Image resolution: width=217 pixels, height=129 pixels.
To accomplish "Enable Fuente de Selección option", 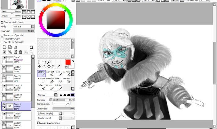I will pos(2,42).
